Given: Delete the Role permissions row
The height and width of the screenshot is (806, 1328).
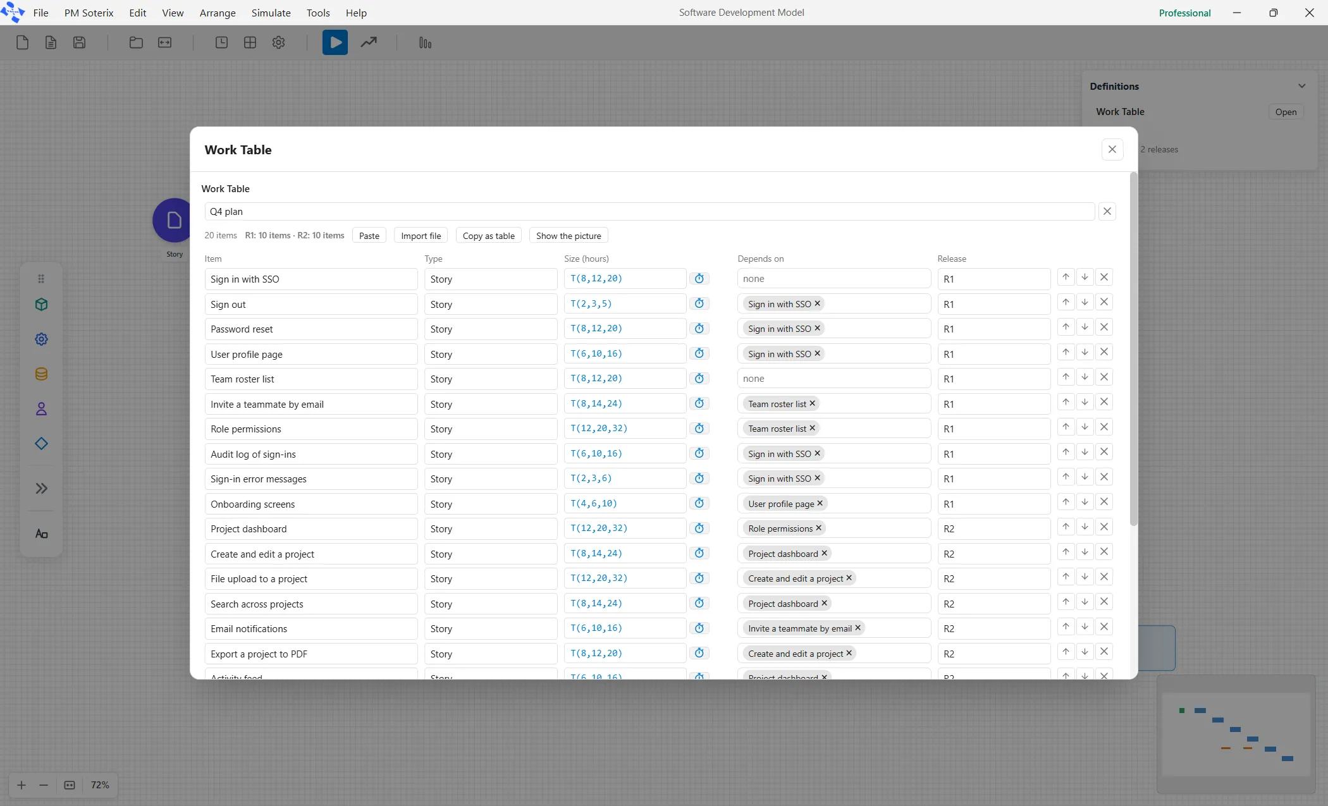Looking at the screenshot, I should pyautogui.click(x=1104, y=427).
